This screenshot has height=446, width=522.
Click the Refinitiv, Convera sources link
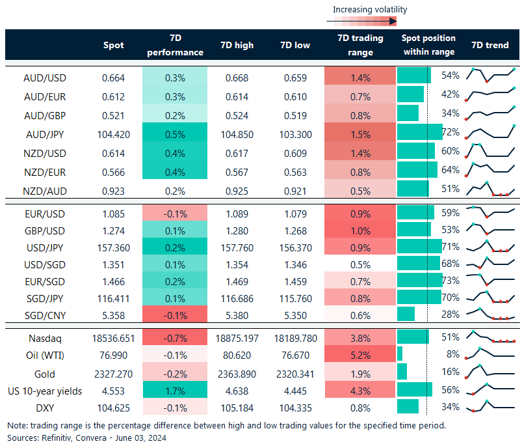78,438
